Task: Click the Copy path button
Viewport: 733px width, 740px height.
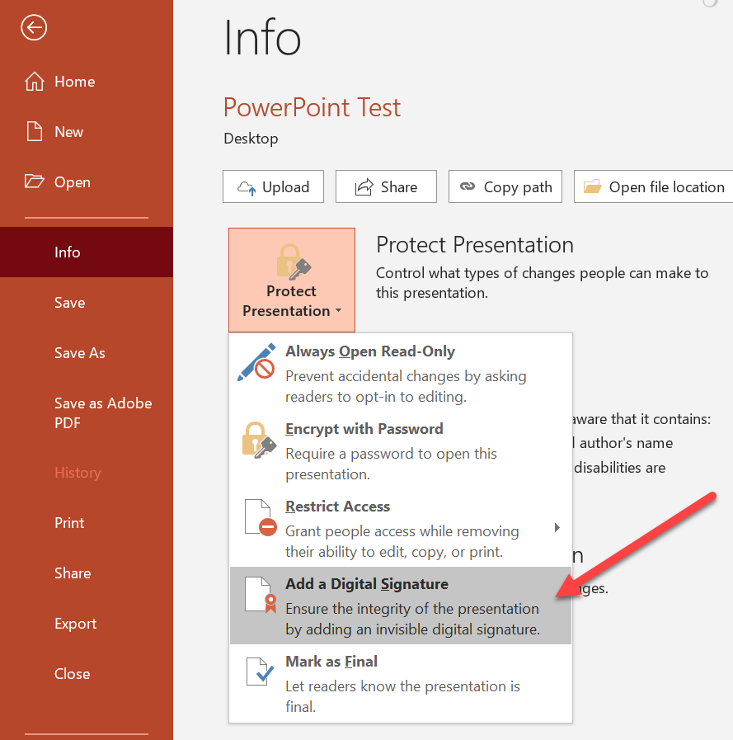Action: (x=505, y=187)
